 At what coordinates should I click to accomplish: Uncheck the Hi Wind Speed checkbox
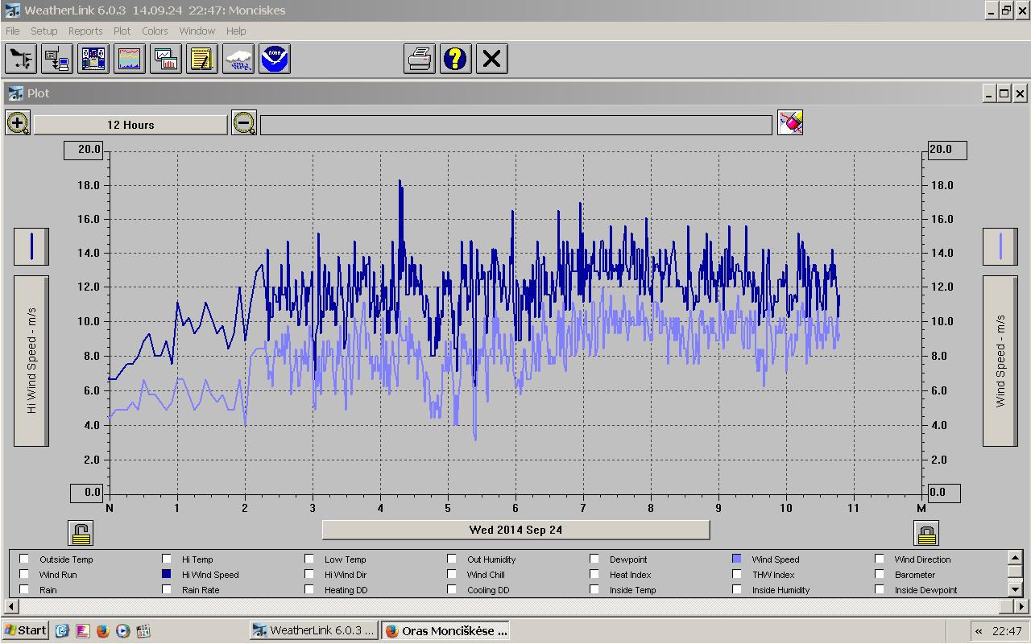pos(167,574)
